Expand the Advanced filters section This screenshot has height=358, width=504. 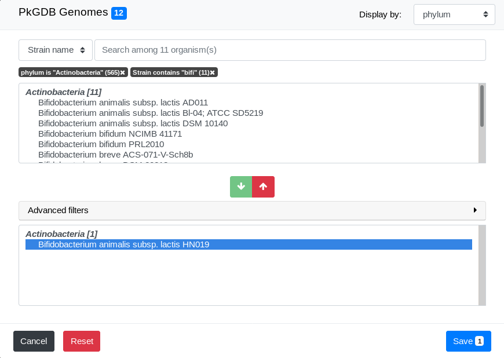(253, 210)
